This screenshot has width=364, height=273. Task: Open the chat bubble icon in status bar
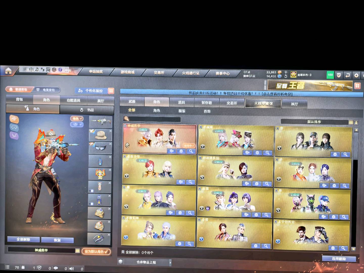(x=56, y=268)
